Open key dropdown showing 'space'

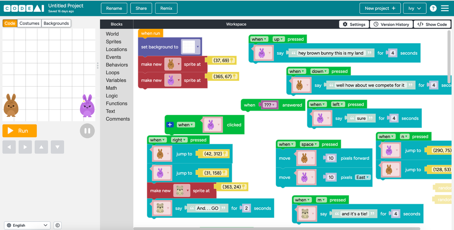(309, 144)
